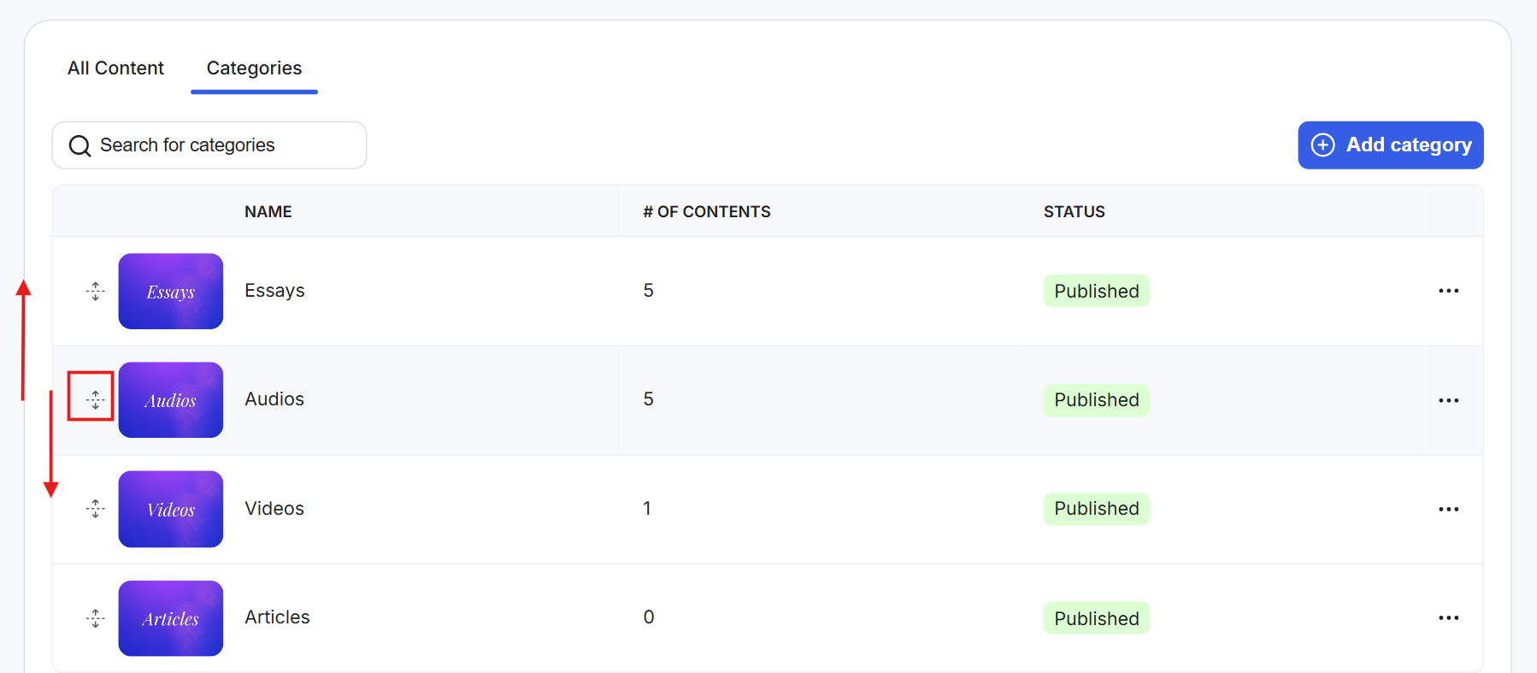Click the magnifier icon in search box
This screenshot has width=1537, height=673.
tap(79, 146)
